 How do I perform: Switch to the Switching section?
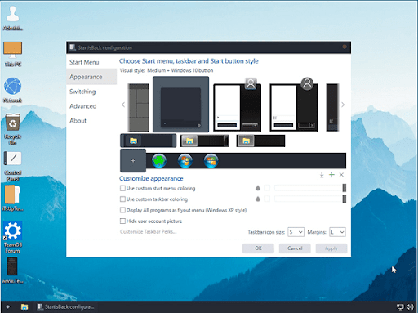(82, 92)
